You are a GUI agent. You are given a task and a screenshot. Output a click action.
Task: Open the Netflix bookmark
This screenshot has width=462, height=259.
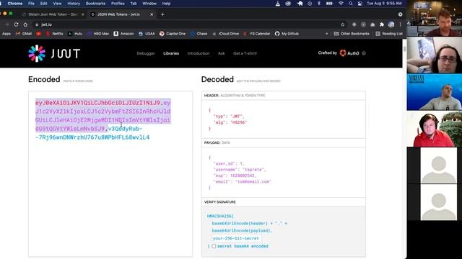click(55, 34)
